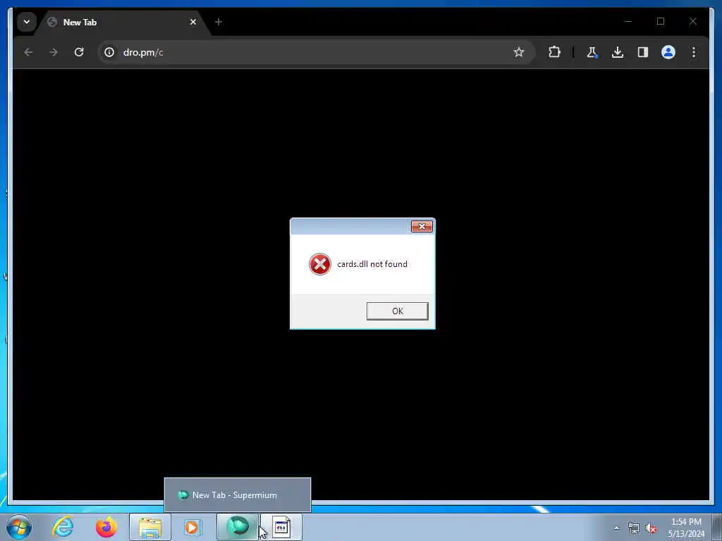Launch Internet Explorer from taskbar

tap(63, 527)
